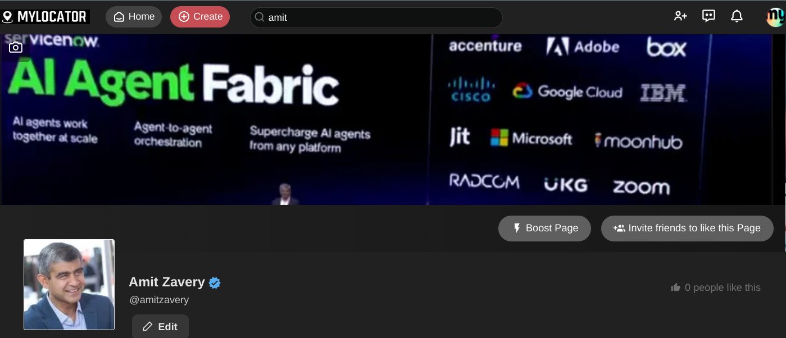The width and height of the screenshot is (786, 338).
Task: Click the Edit page button
Action: coord(160,326)
